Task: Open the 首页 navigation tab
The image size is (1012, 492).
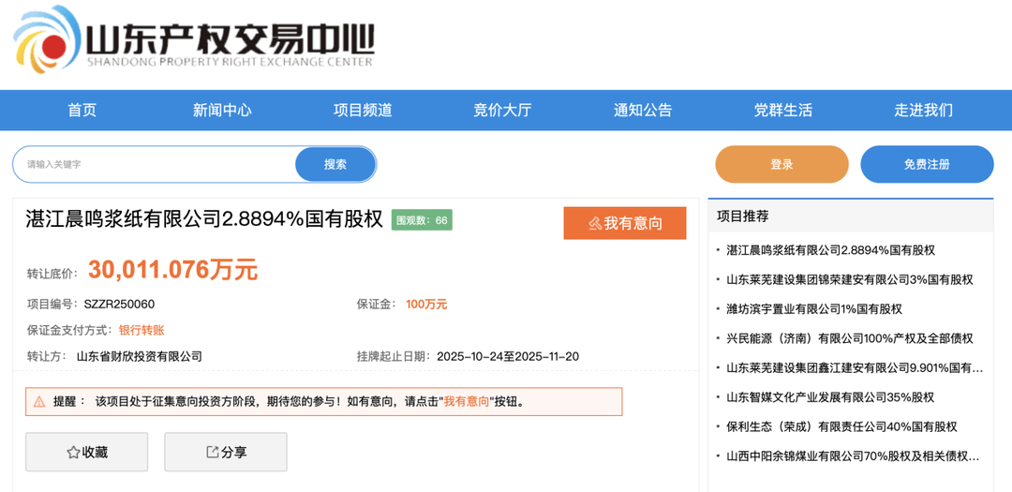Action: [x=82, y=110]
